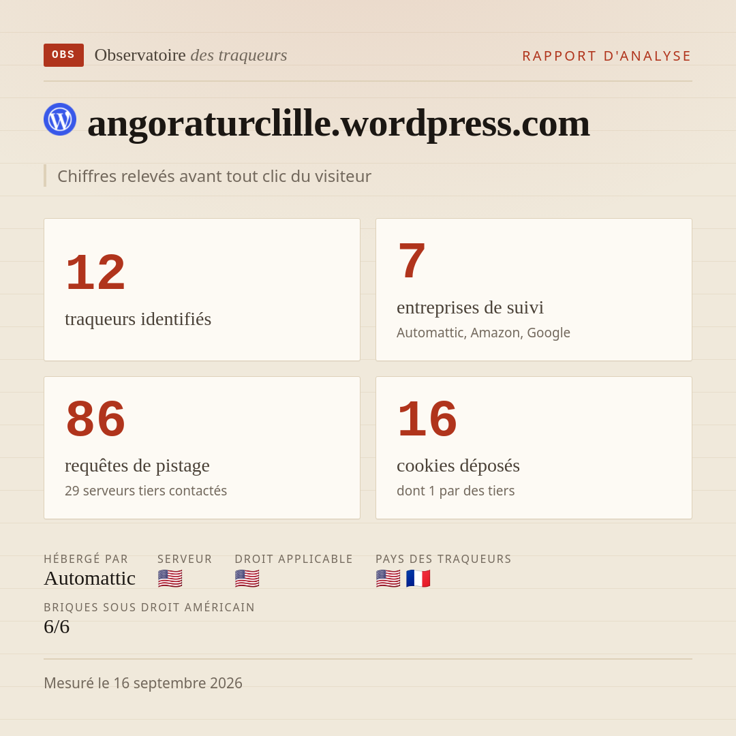This screenshot has width=736, height=736.
Task: Open the Observatoire des traqueurs title
Action: [191, 55]
